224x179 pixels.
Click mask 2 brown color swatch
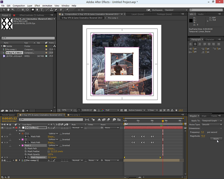[22, 134]
